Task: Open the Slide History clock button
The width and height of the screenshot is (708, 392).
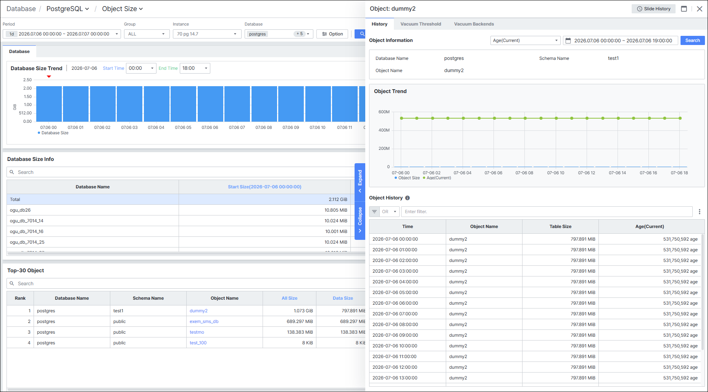Action: point(653,9)
